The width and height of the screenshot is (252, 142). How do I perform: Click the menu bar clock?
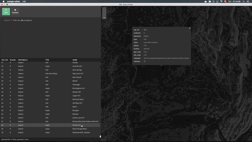pyautogui.click(x=237, y=2)
